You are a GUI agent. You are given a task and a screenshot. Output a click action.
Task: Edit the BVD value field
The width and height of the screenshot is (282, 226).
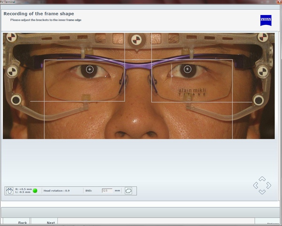coord(107,191)
